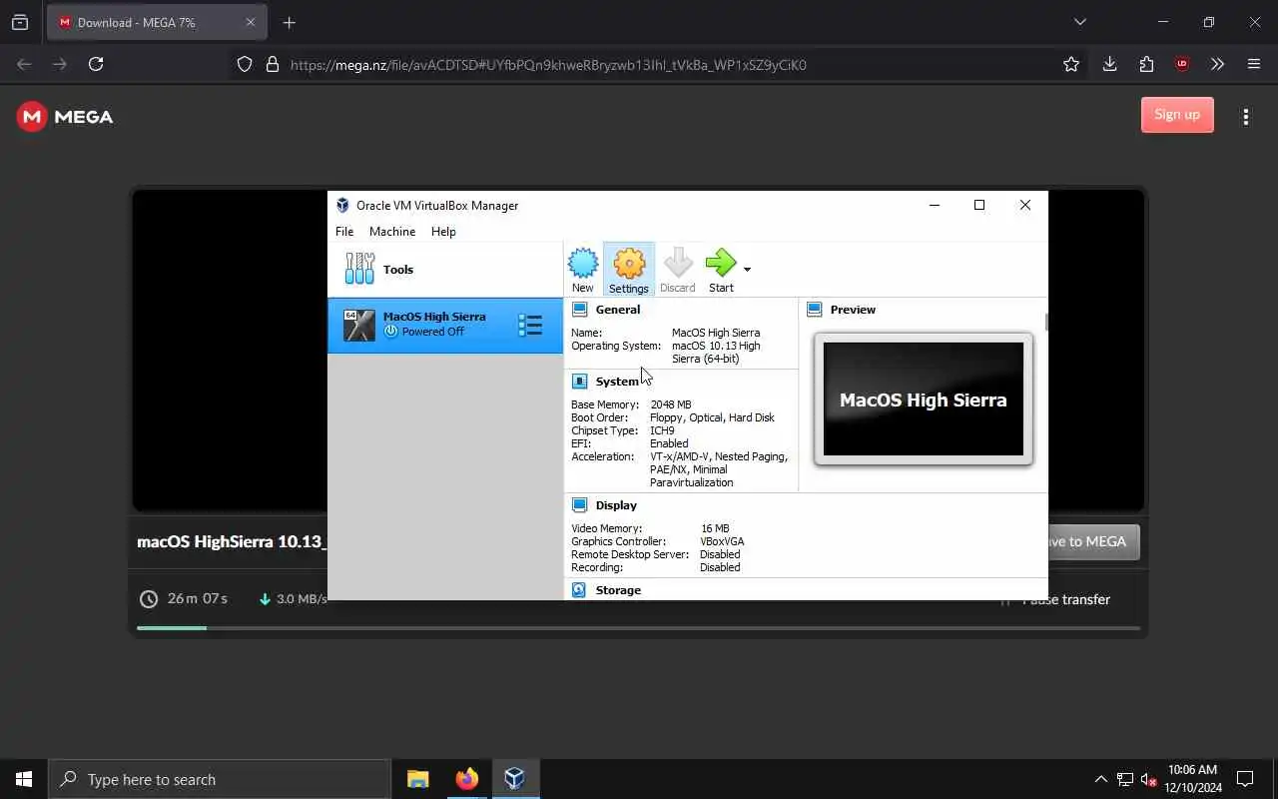The height and width of the screenshot is (799, 1278).
Task: Select the Tools entry in VirtualBox
Action: [x=445, y=269]
